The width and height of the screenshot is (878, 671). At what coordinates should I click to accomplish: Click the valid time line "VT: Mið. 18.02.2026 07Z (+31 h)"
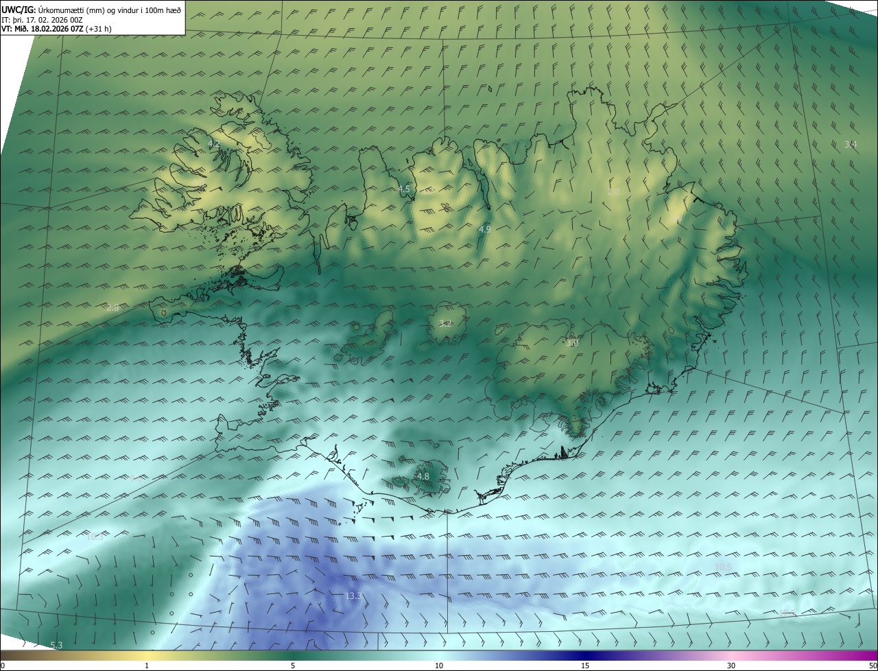(56, 29)
